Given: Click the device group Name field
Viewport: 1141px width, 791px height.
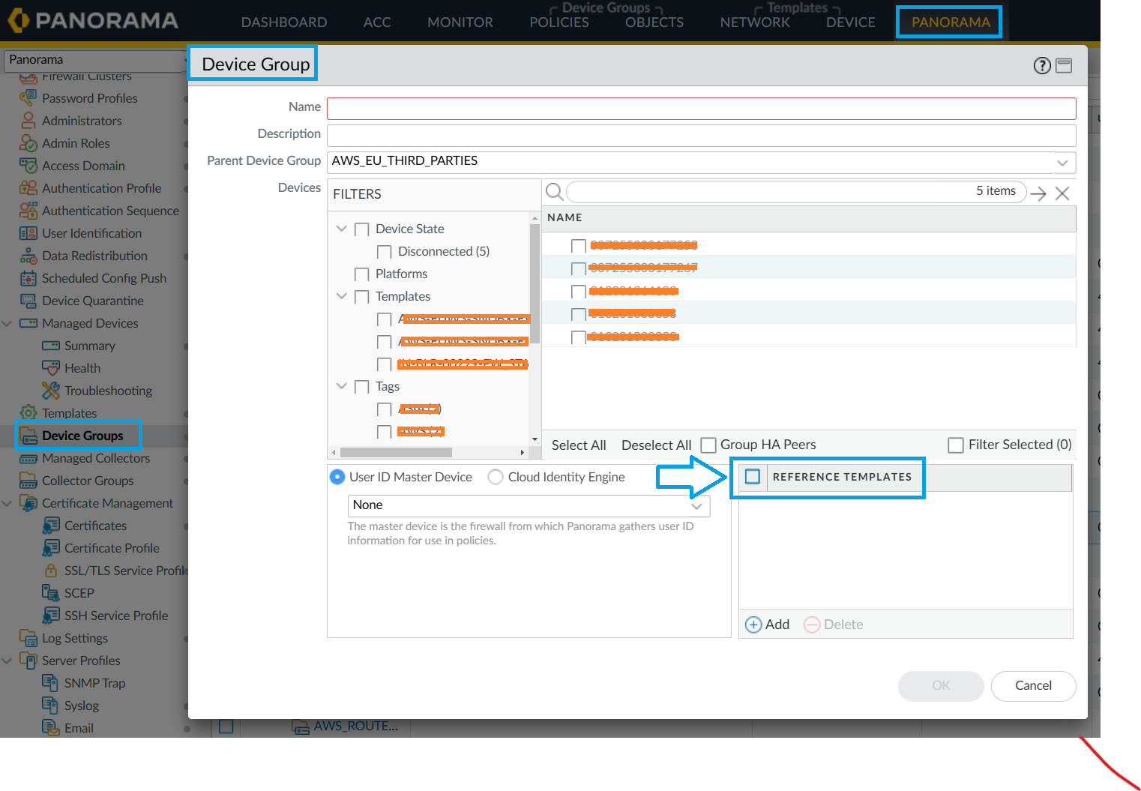Looking at the screenshot, I should point(701,109).
